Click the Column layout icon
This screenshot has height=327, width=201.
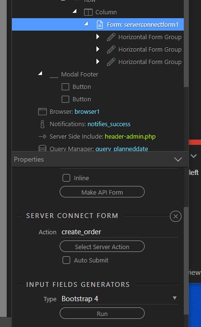88,12
